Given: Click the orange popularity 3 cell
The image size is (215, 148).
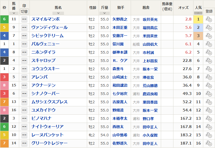Looking at the screenshot, I should pyautogui.click(x=198, y=36).
